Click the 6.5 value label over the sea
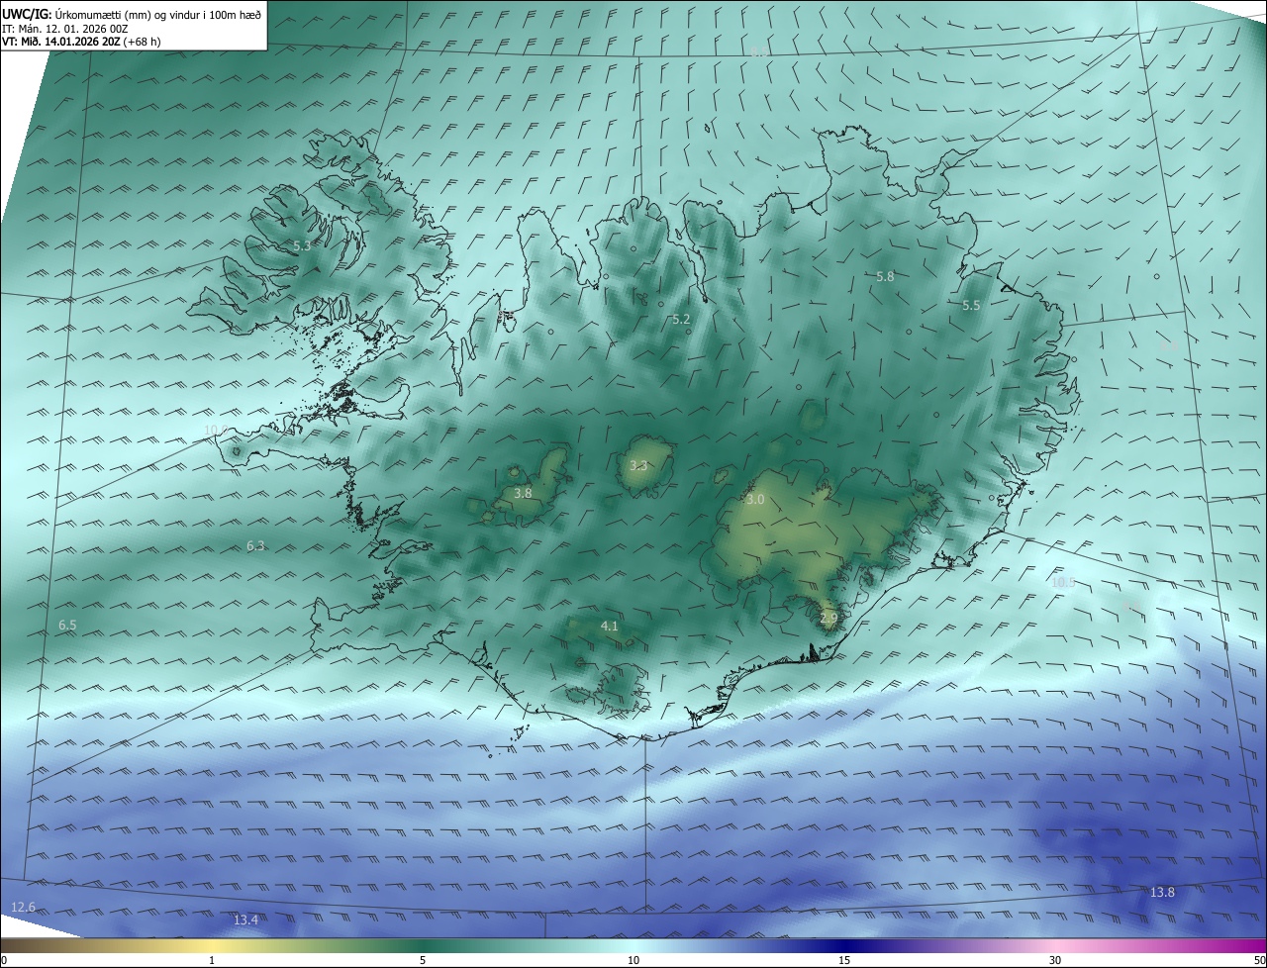This screenshot has width=1267, height=968. [x=67, y=626]
